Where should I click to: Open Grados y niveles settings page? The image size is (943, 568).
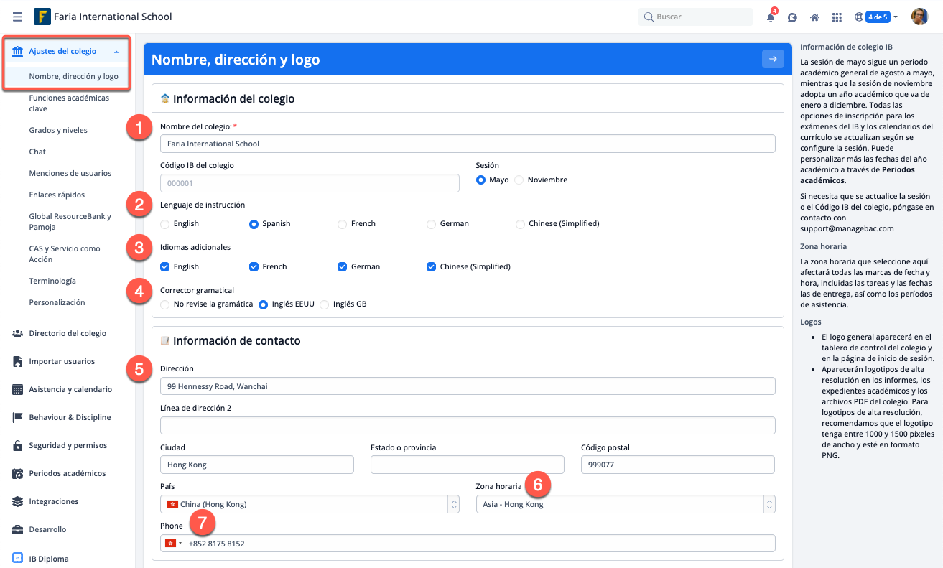(x=58, y=131)
